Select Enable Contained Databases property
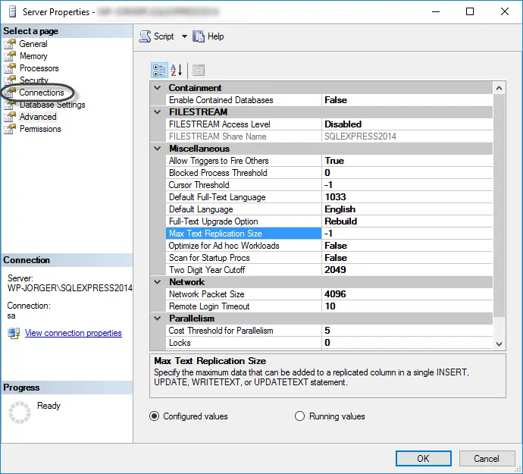Screen dimensions: 523x474 point(243,100)
